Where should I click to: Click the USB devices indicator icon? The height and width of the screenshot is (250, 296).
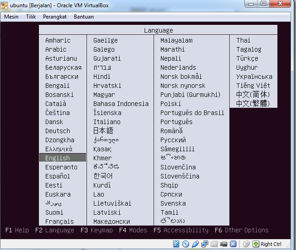point(195,244)
